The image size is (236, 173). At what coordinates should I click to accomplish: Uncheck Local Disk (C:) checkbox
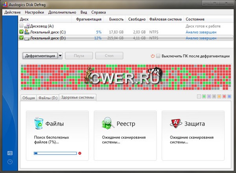tap(21, 32)
